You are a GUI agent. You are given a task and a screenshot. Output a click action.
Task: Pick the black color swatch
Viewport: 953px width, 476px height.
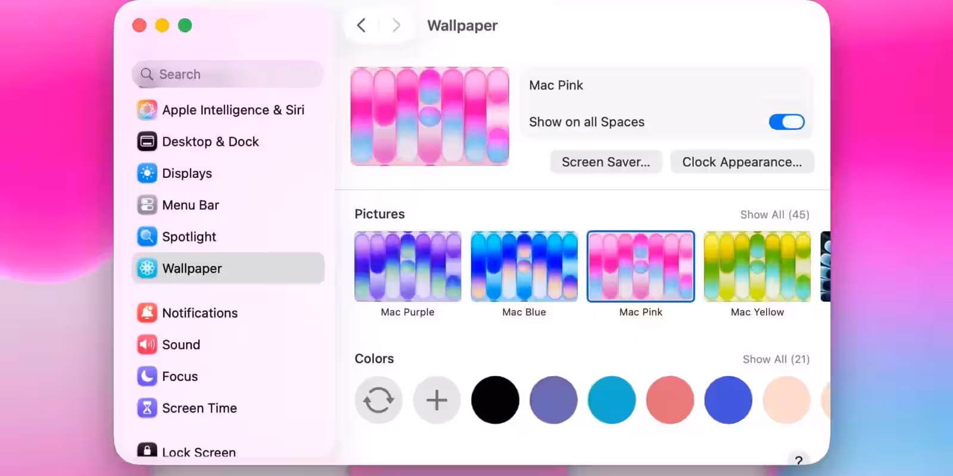point(495,400)
